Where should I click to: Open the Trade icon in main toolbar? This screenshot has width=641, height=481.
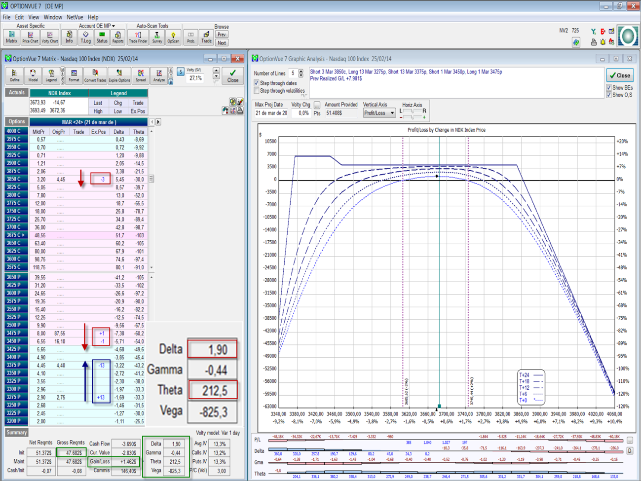click(x=206, y=37)
